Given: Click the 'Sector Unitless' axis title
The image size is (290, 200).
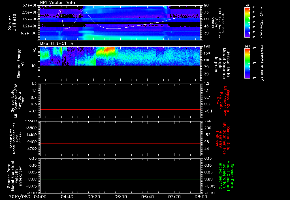Looking at the screenshot, I should [x=12, y=23].
